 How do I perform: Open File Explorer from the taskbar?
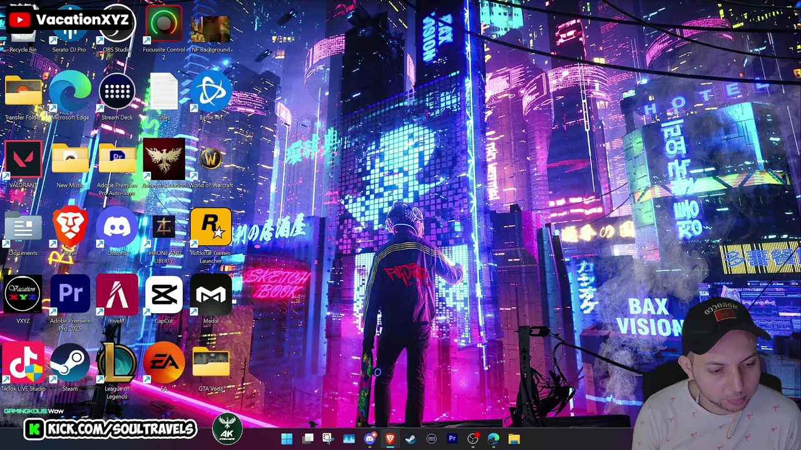coord(514,439)
